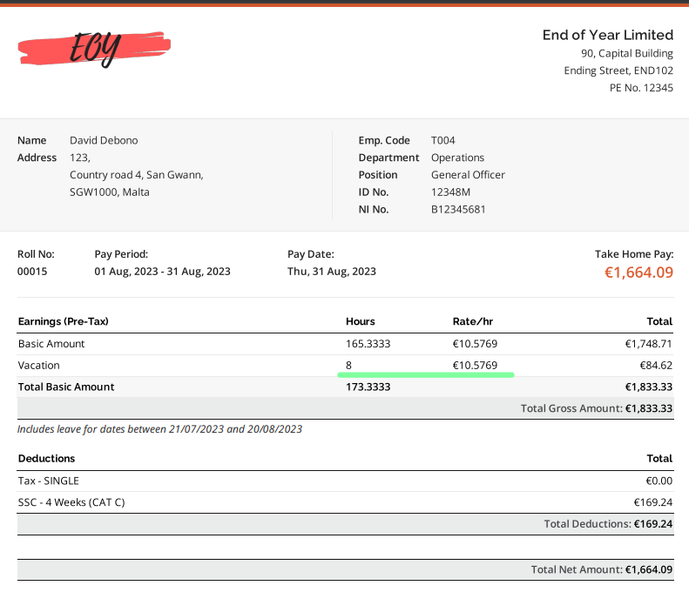Click the 'Earnings (Pre-Tax)' column header

click(x=64, y=321)
